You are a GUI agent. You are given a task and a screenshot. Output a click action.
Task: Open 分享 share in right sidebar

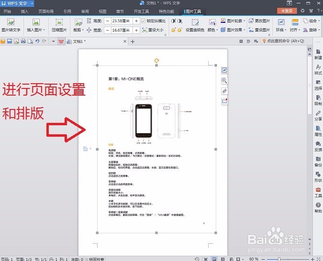click(318, 116)
